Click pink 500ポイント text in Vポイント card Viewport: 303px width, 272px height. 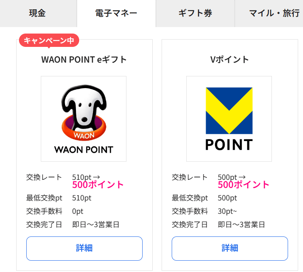click(244, 185)
